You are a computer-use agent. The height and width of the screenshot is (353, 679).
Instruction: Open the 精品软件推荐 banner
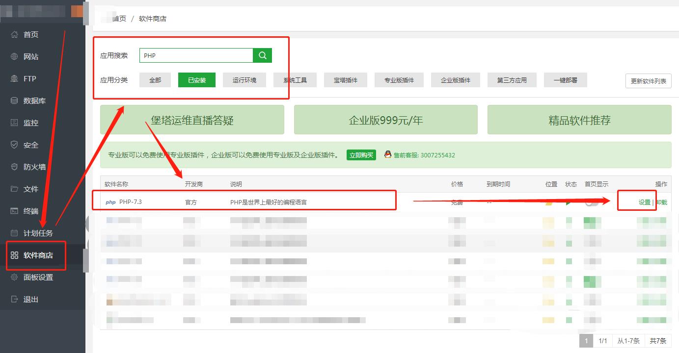(579, 120)
